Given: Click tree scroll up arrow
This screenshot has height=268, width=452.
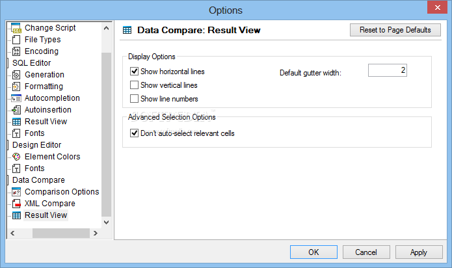Looking at the screenshot, I should [x=107, y=28].
